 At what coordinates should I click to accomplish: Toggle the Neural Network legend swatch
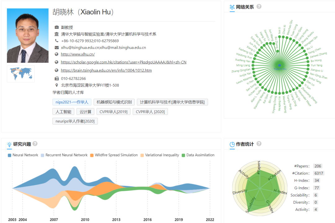point(9,155)
